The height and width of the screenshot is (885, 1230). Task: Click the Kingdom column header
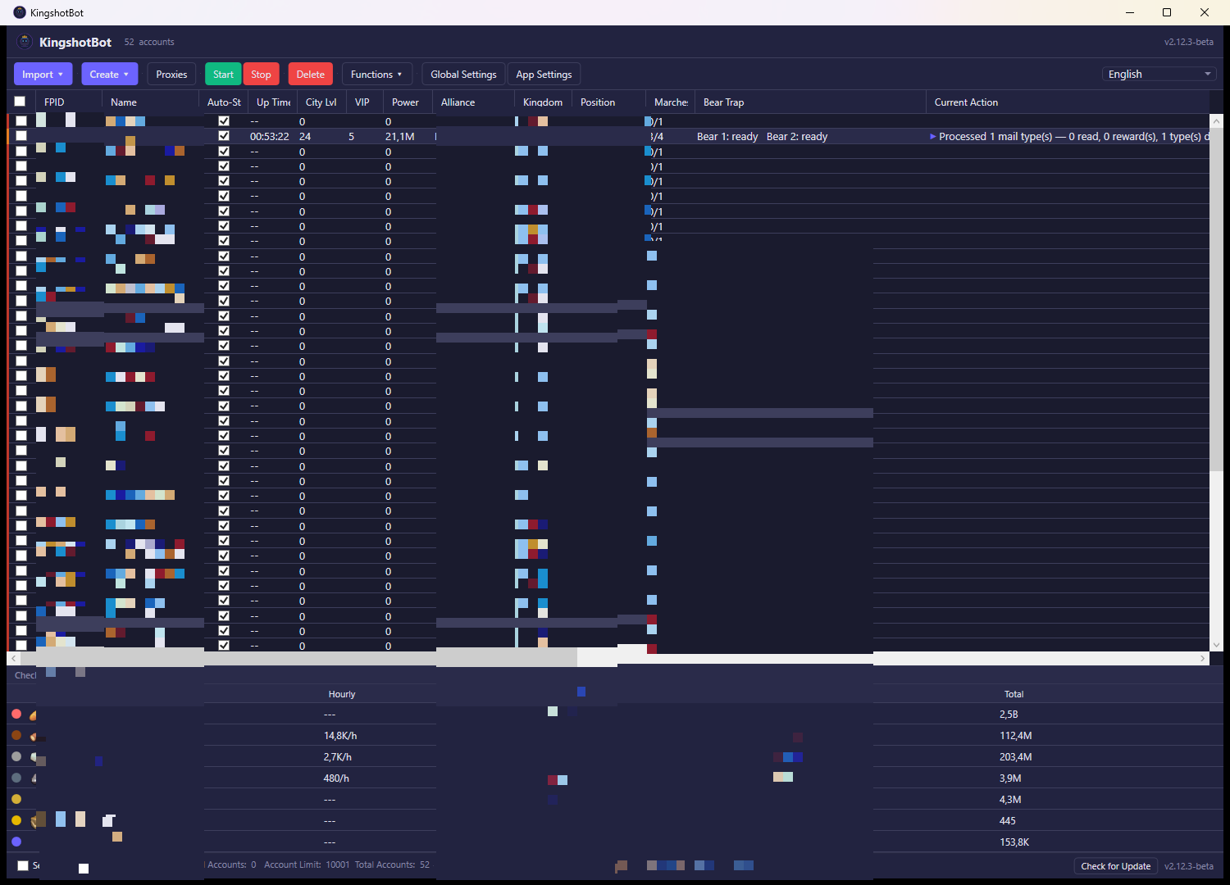[543, 102]
